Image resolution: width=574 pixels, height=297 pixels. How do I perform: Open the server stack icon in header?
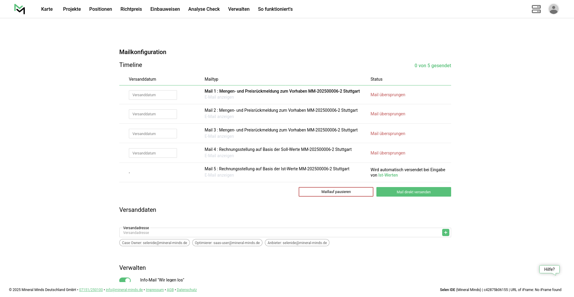point(536,9)
